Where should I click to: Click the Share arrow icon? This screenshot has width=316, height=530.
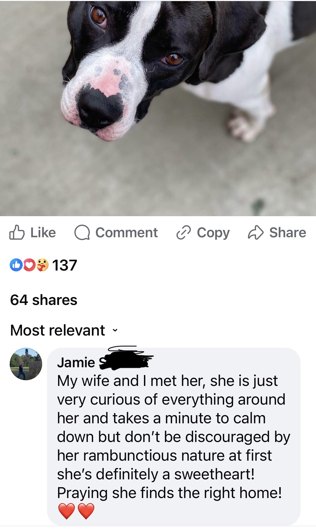(256, 233)
